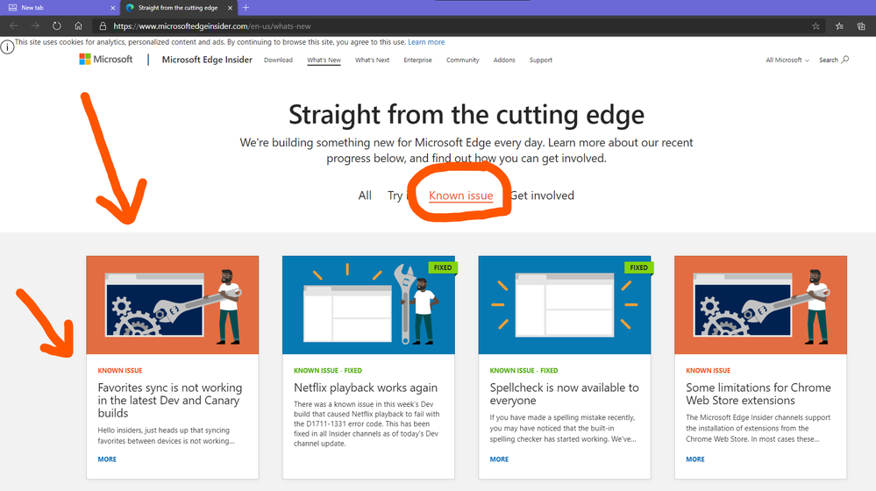Click 'KNOWN ISSUE - FIXED' label on Netflix card

pyautogui.click(x=328, y=370)
